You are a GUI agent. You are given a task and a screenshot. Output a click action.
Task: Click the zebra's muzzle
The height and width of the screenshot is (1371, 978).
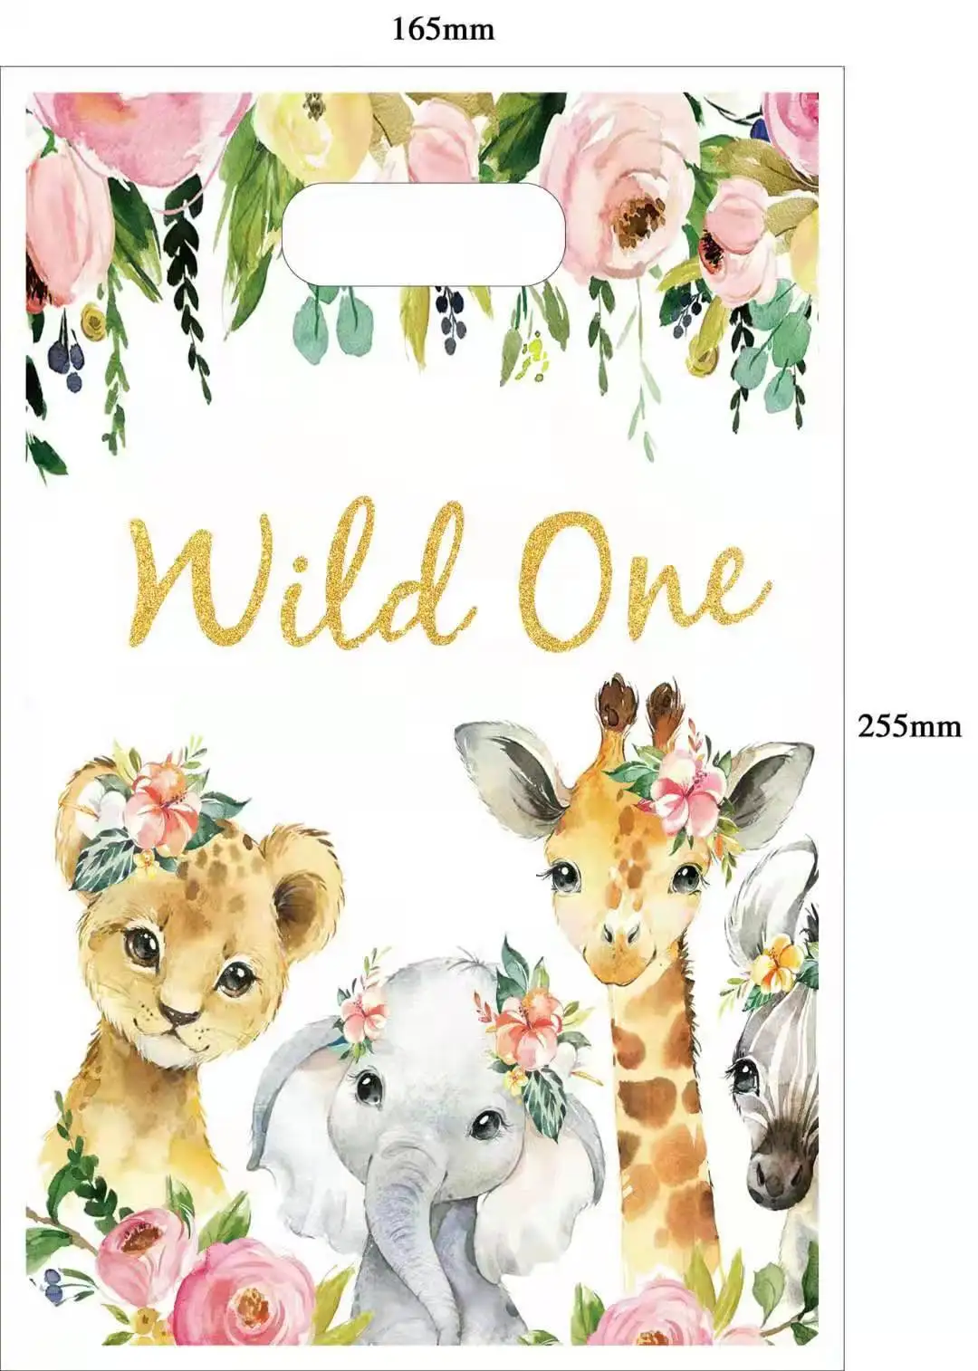[x=778, y=1168]
